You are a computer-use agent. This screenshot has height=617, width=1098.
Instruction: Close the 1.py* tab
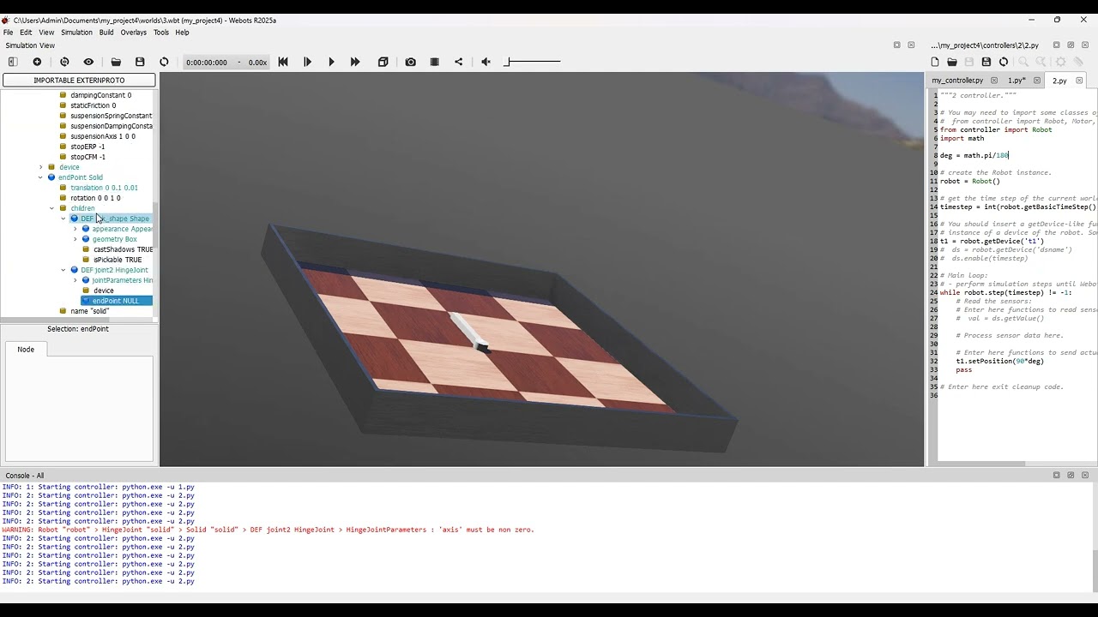1036,81
